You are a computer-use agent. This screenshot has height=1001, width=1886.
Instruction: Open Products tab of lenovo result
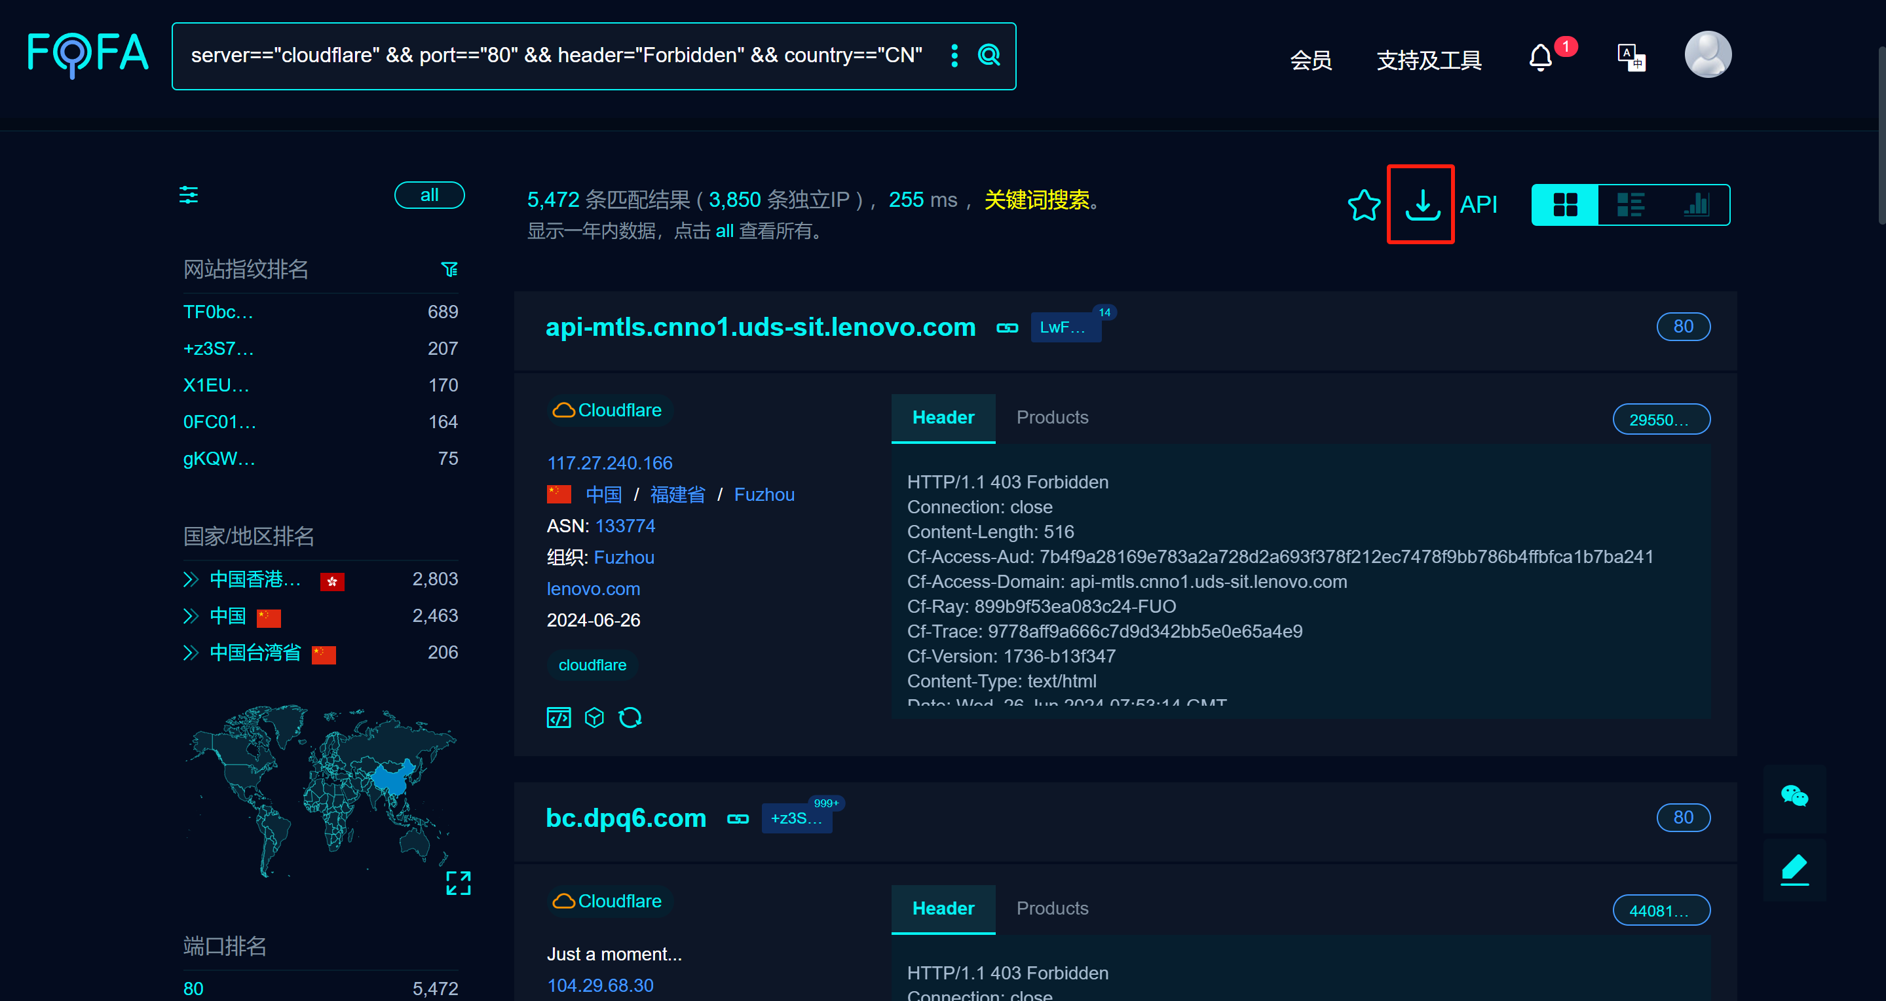tap(1052, 418)
